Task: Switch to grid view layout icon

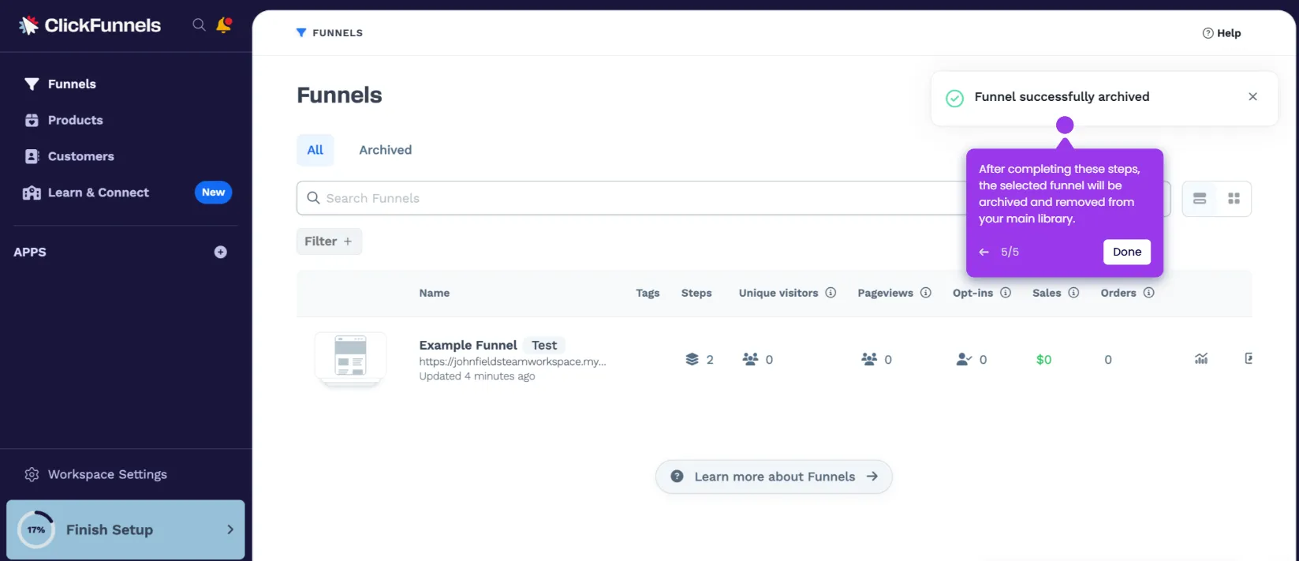Action: (x=1234, y=199)
